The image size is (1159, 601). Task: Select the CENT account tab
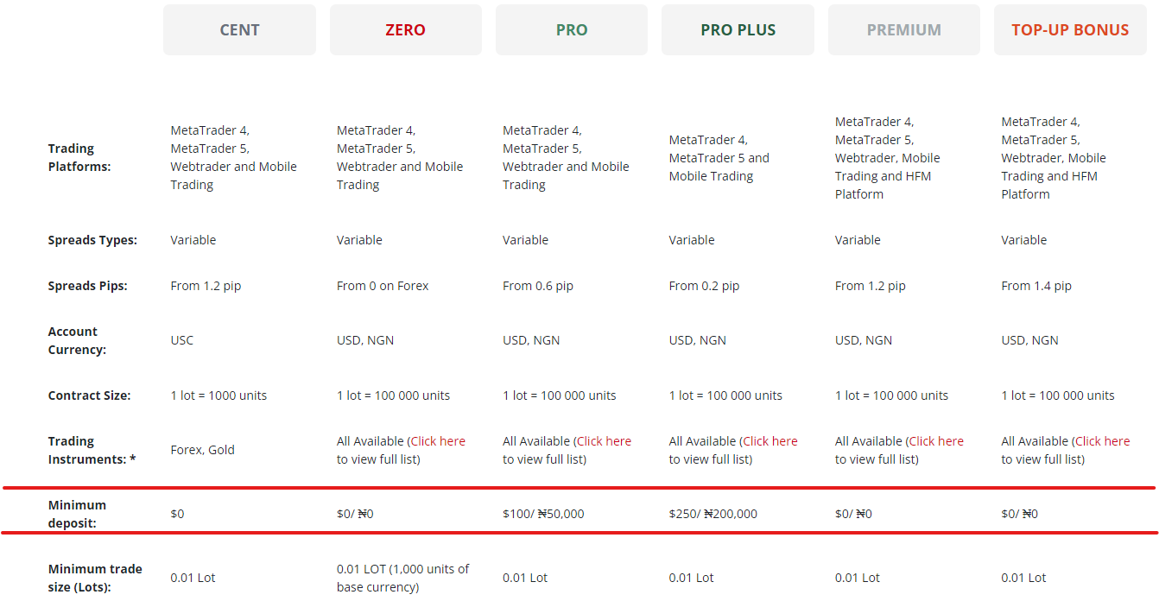click(x=239, y=30)
